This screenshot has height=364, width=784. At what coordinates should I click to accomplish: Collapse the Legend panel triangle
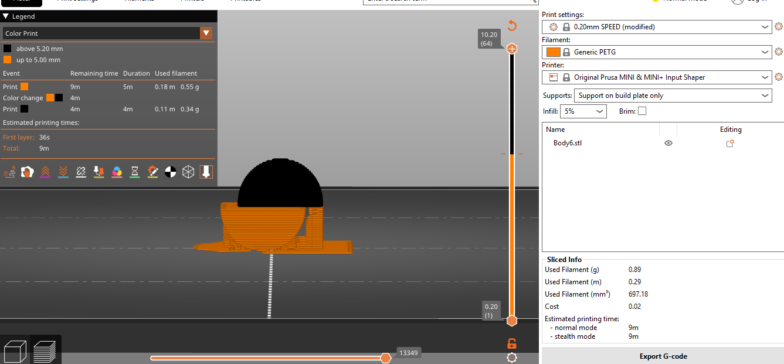[x=6, y=16]
